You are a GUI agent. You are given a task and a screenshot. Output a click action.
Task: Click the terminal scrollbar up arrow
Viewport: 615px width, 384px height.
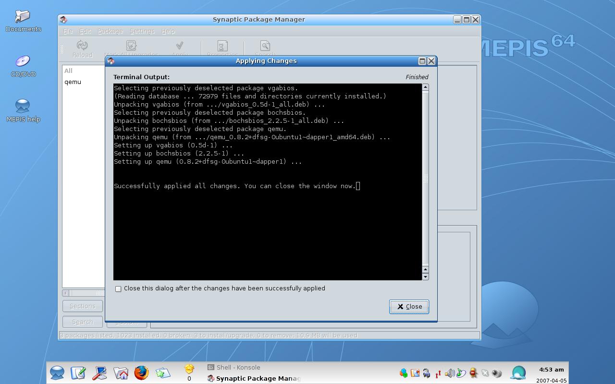pyautogui.click(x=425, y=87)
